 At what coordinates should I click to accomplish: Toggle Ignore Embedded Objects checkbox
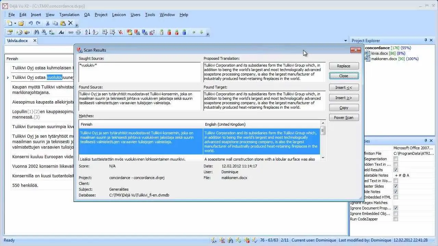point(396,214)
